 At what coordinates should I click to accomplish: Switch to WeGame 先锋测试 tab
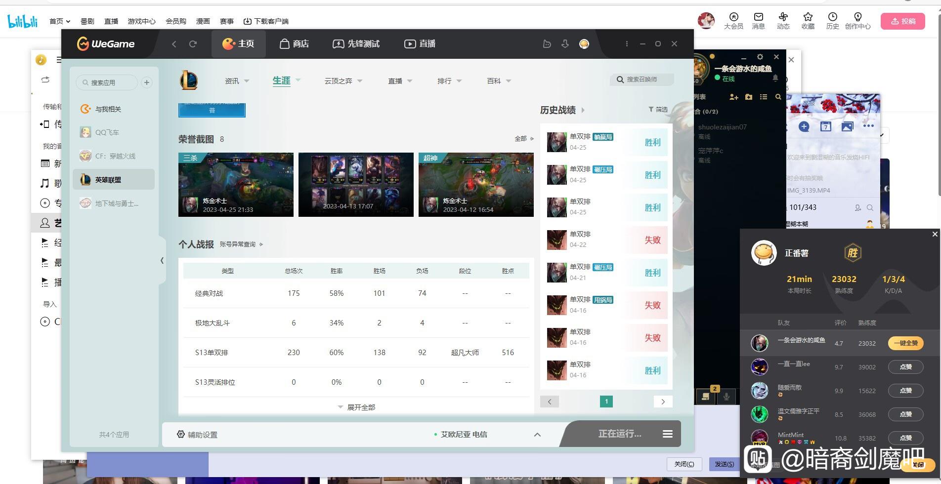[356, 44]
